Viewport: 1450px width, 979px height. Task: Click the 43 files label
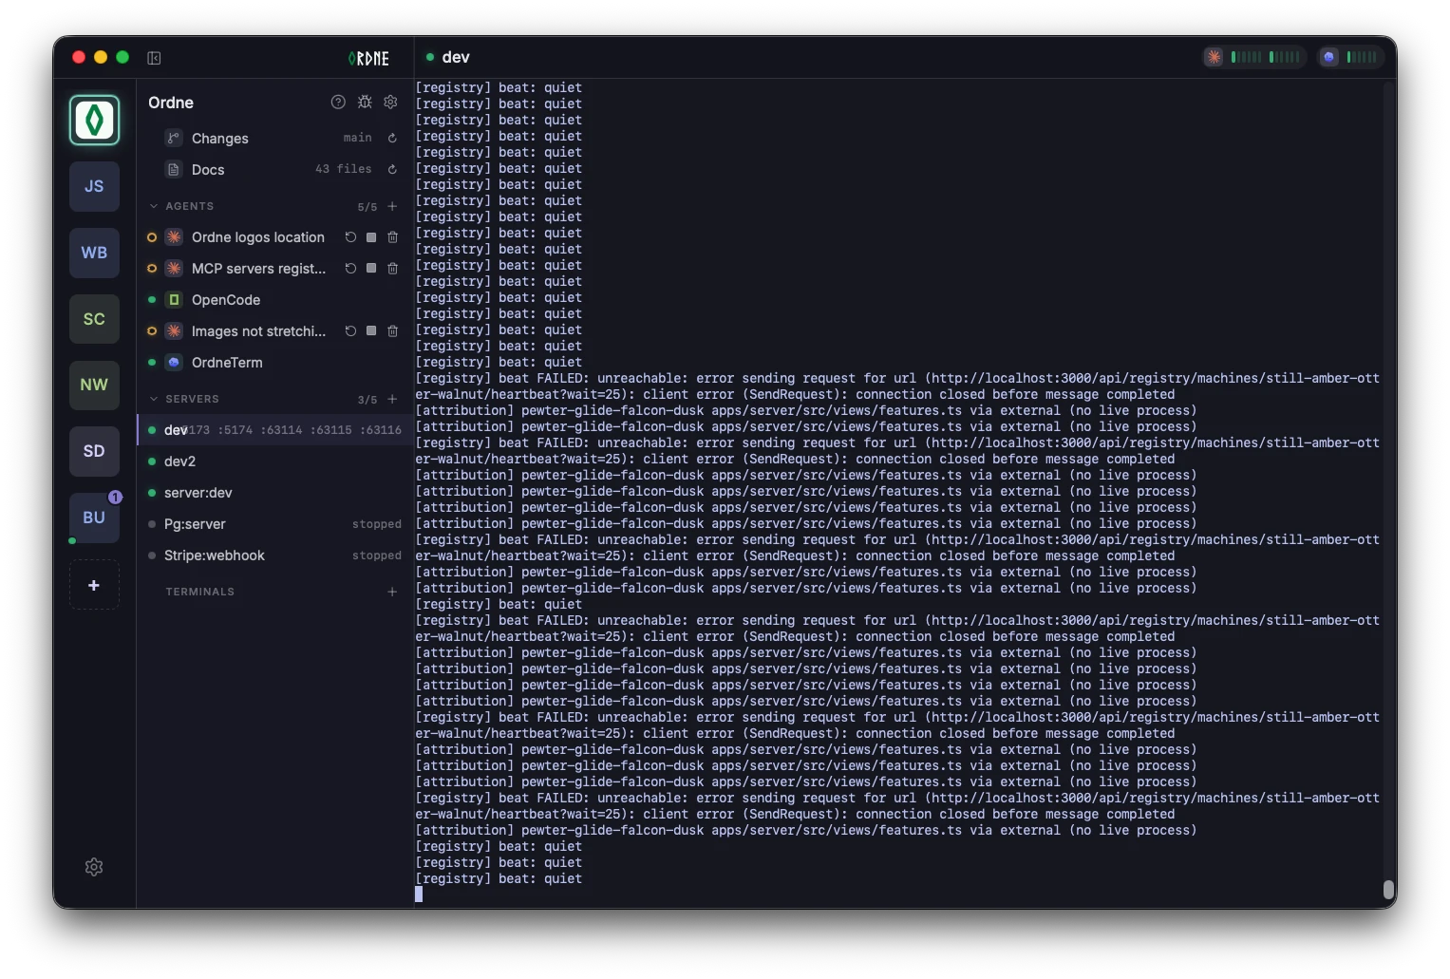(344, 169)
